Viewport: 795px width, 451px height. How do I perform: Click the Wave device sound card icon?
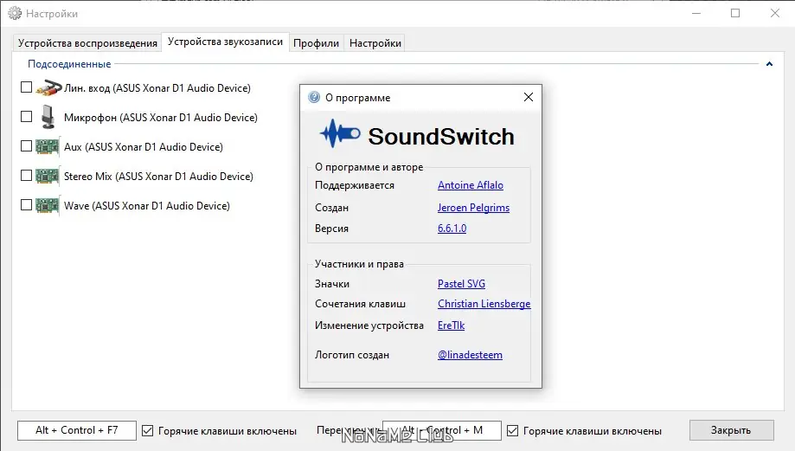[48, 205]
